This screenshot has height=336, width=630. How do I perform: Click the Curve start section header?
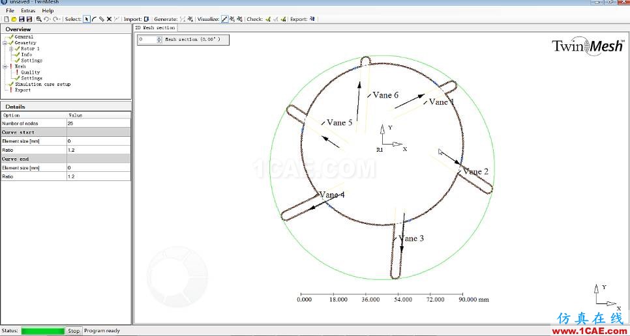65,132
